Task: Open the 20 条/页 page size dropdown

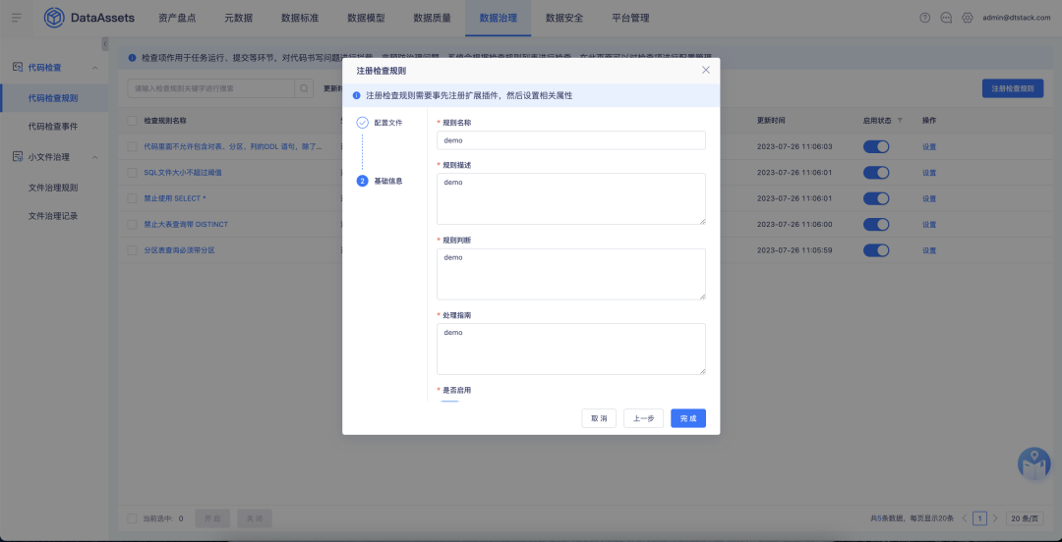Action: click(1025, 517)
